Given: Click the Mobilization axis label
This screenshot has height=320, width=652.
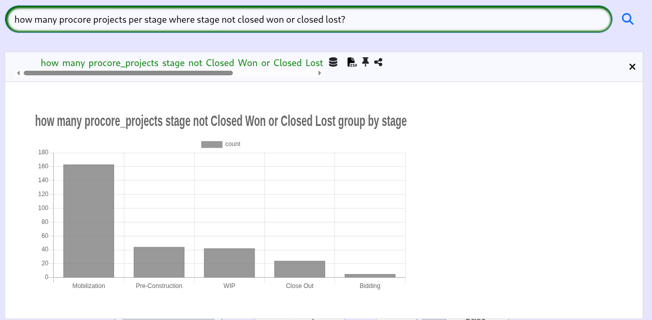Looking at the screenshot, I should click(89, 286).
